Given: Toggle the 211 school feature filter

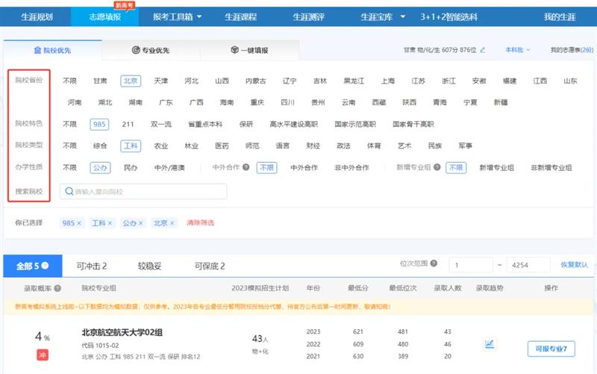Looking at the screenshot, I should coord(128,124).
